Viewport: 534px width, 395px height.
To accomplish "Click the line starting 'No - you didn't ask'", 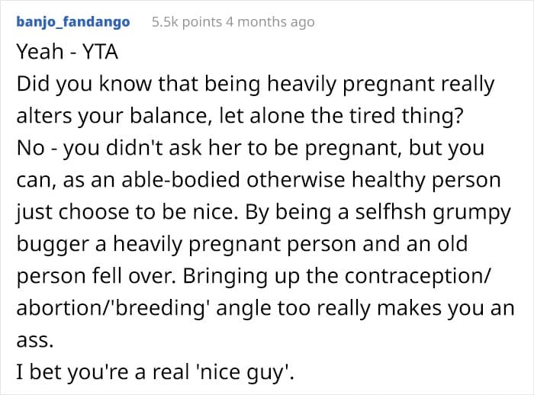I will click(x=250, y=148).
